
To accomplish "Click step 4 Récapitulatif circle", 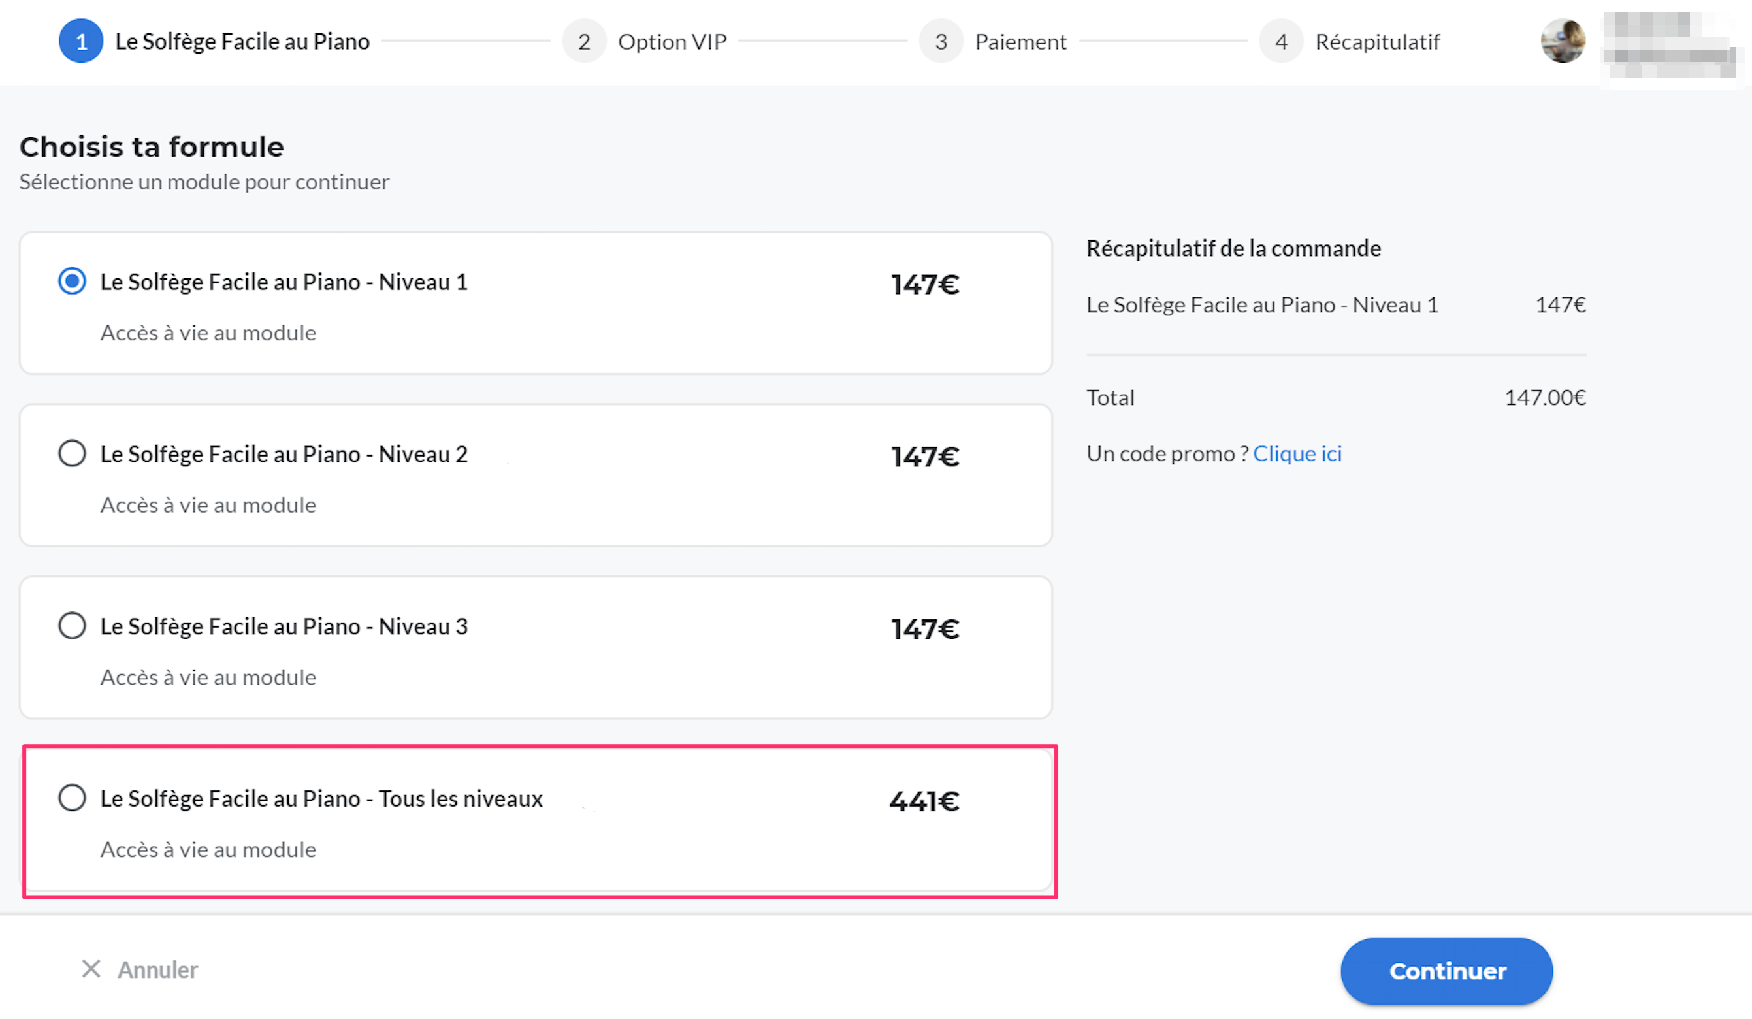I will tap(1280, 42).
